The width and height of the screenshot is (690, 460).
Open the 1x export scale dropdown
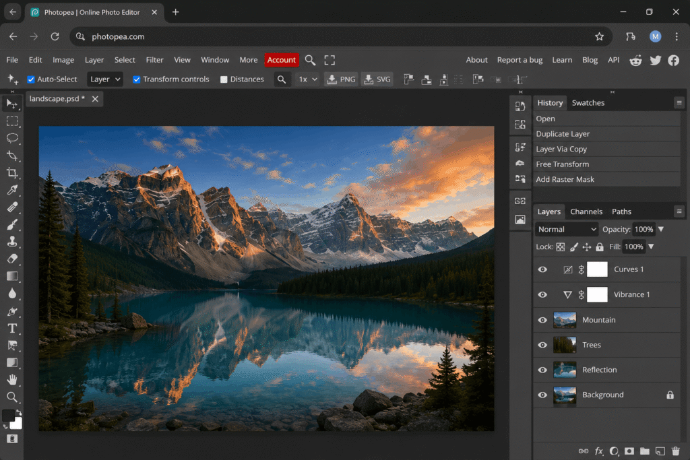point(307,79)
